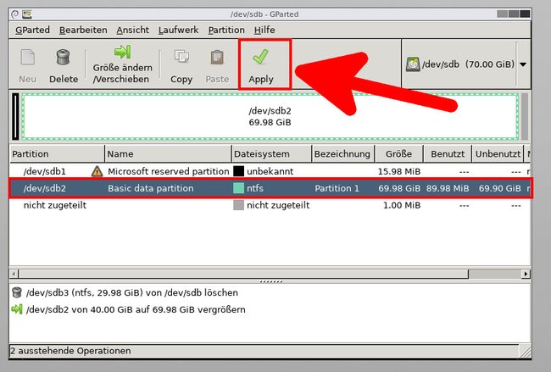
Task: Click Größe ändern/Verschieben toolbar icon
Action: coord(122,52)
